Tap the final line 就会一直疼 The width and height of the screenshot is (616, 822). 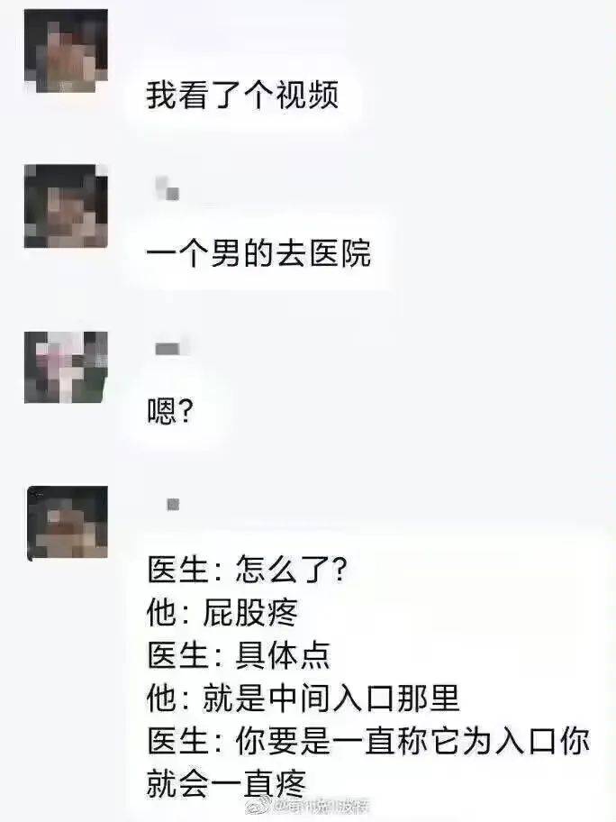(226, 783)
